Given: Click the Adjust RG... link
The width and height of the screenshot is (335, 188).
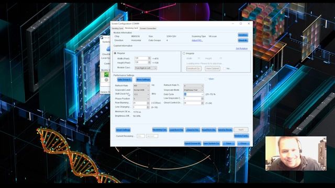Looking at the screenshot, I should 197,40.
